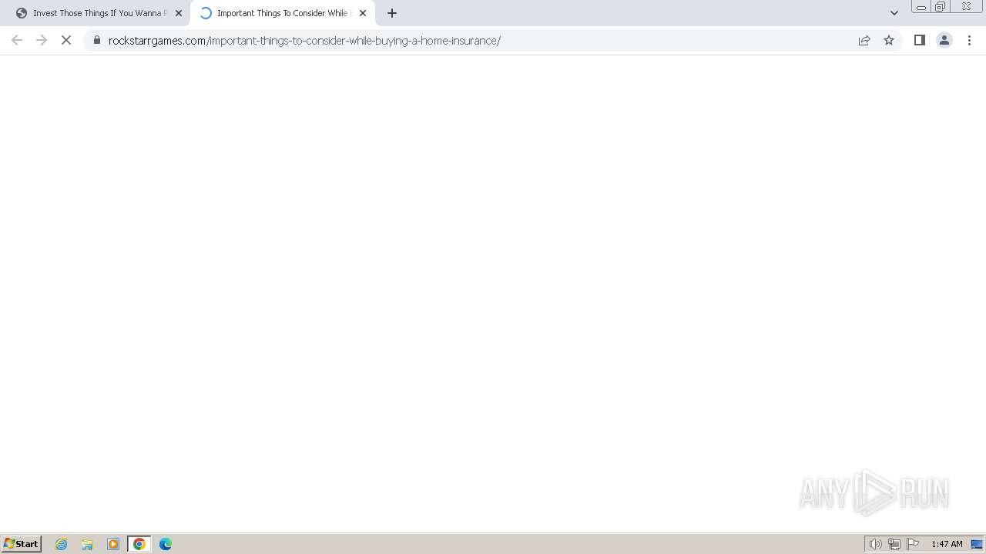Focus the rockstarrgames.com address bar
The image size is (986, 554).
point(478,40)
